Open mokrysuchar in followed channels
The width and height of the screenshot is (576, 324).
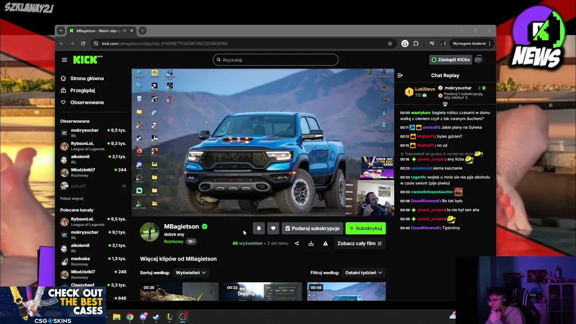click(x=93, y=133)
